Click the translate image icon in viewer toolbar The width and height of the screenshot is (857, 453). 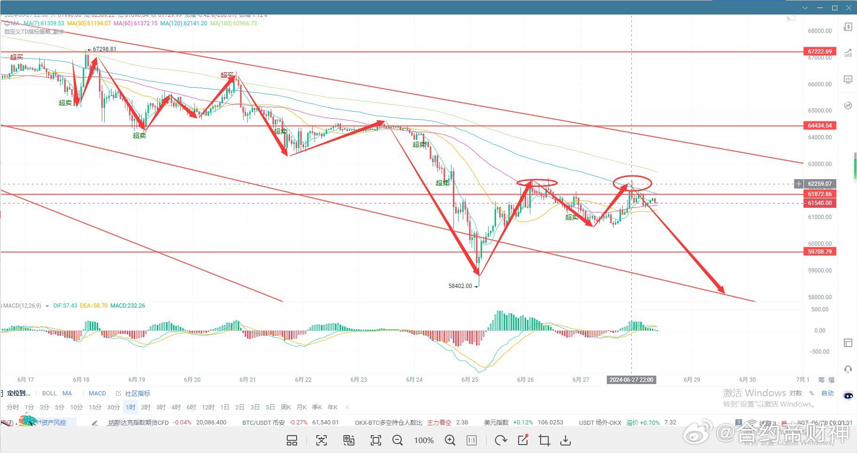click(x=349, y=440)
